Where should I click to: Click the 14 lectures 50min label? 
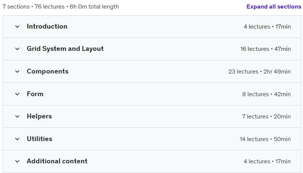tap(265, 139)
